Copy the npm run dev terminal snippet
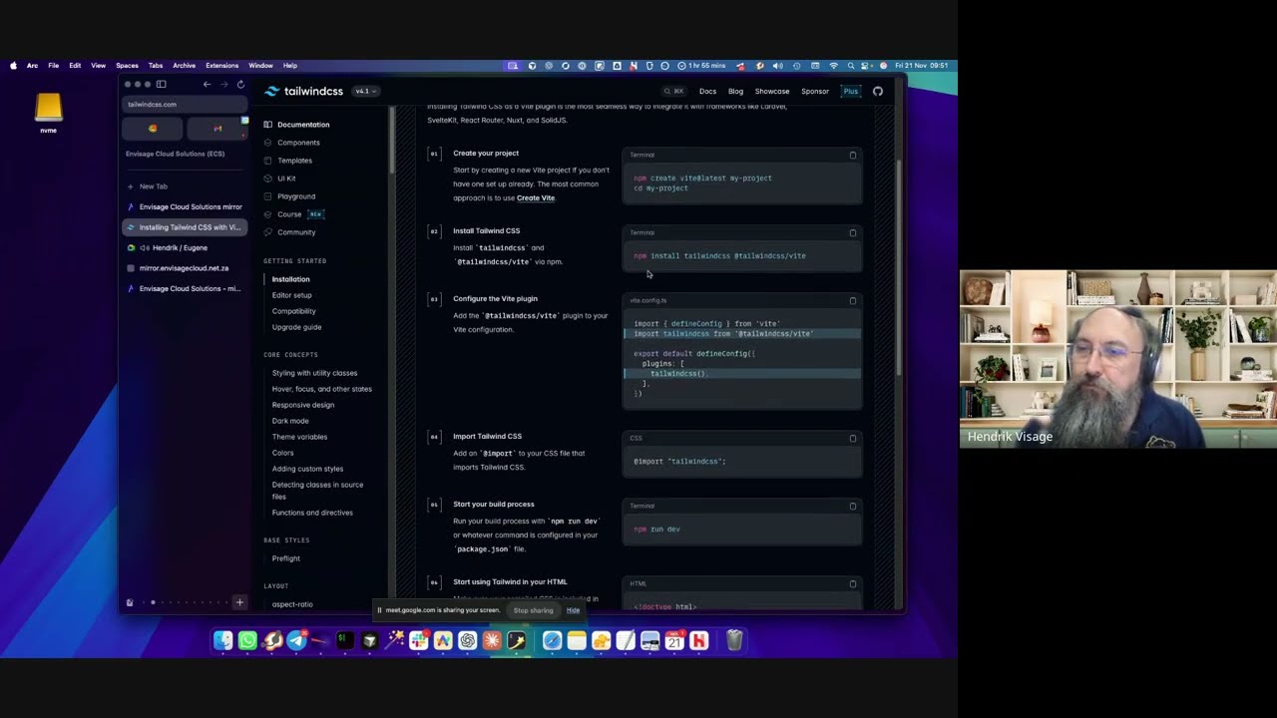Image resolution: width=1277 pixels, height=718 pixels. click(x=853, y=506)
